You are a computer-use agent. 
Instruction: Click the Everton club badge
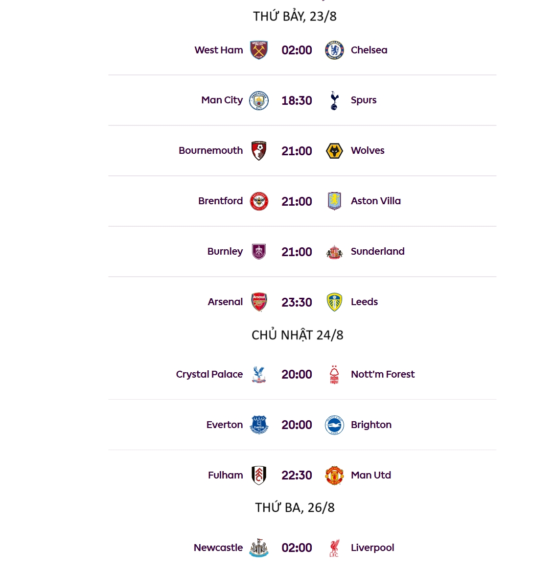coord(259,425)
